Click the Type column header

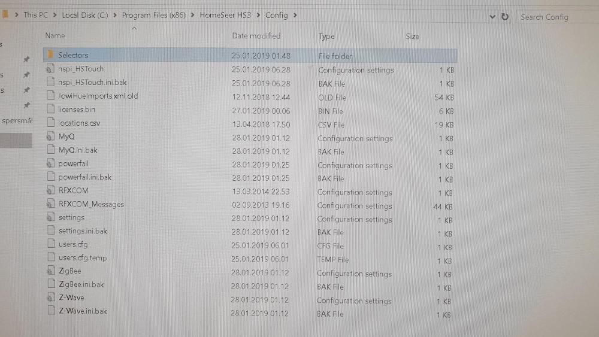[326, 37]
